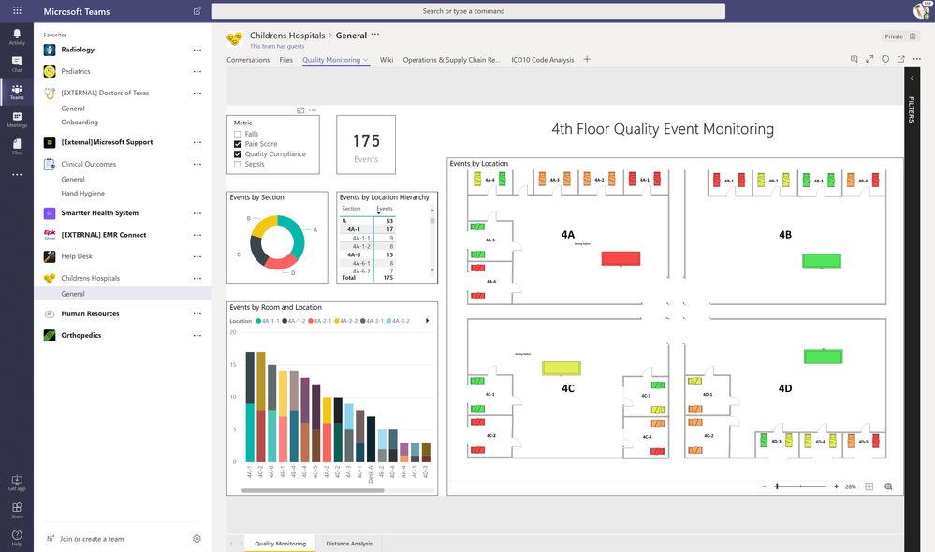Open more options for Help Desk team
Image resolution: width=935 pixels, height=552 pixels.
click(197, 257)
